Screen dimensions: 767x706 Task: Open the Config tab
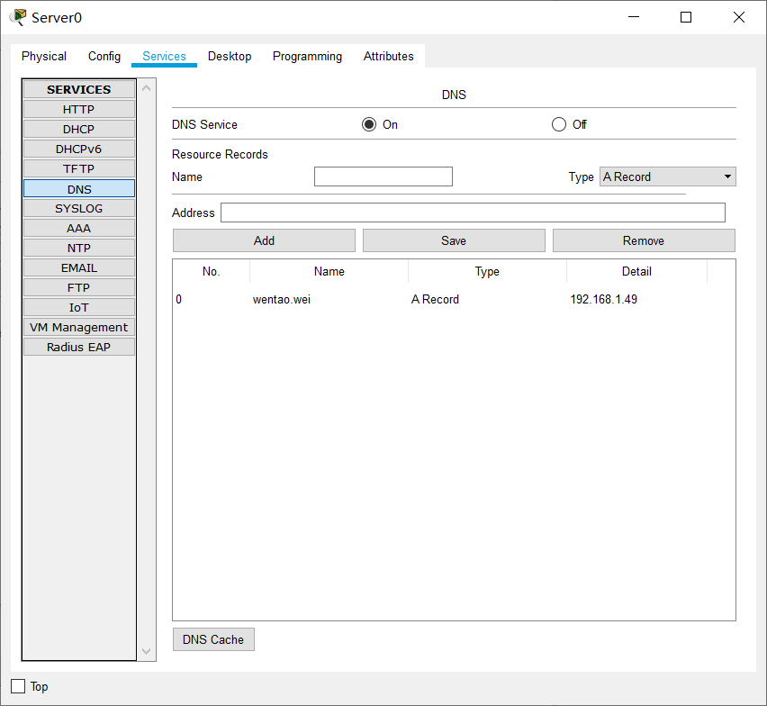[x=104, y=56]
